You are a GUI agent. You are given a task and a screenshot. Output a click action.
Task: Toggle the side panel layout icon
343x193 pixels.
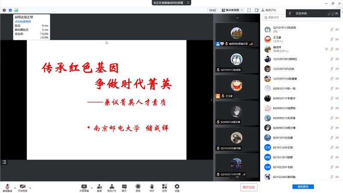[256, 10]
